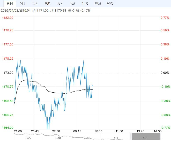
Task: Pick the 4/1 segment in bottom navigator
Action: [116, 138]
